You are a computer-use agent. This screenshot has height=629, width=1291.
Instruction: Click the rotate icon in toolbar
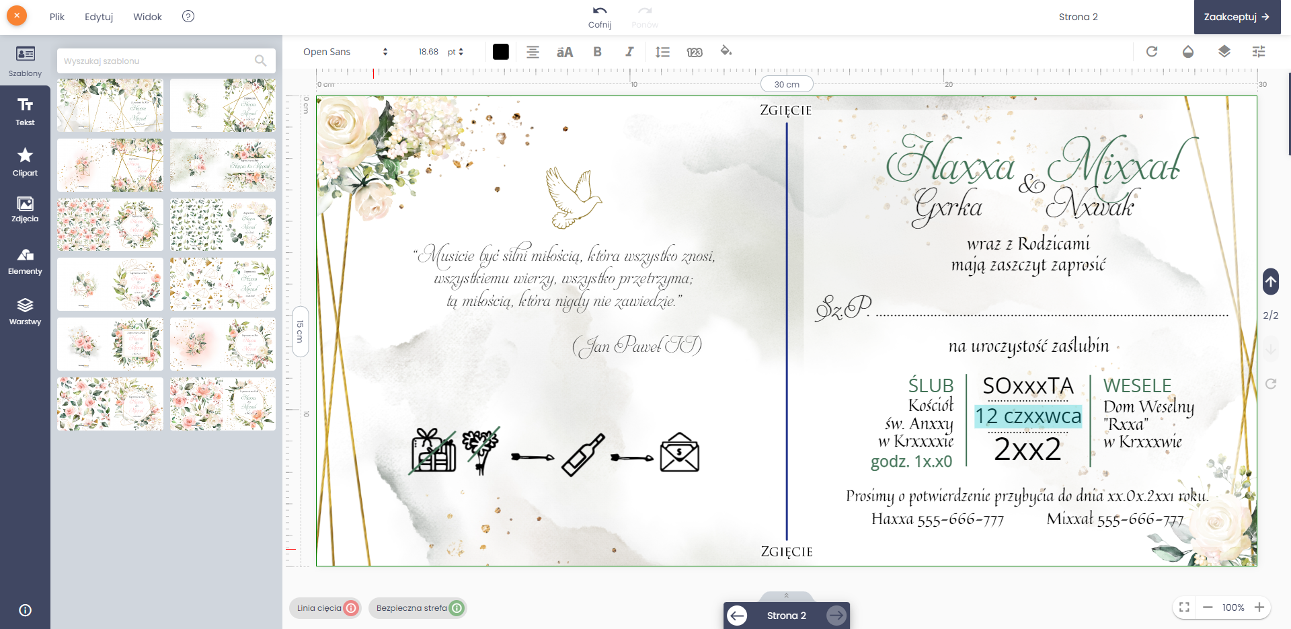(1152, 51)
